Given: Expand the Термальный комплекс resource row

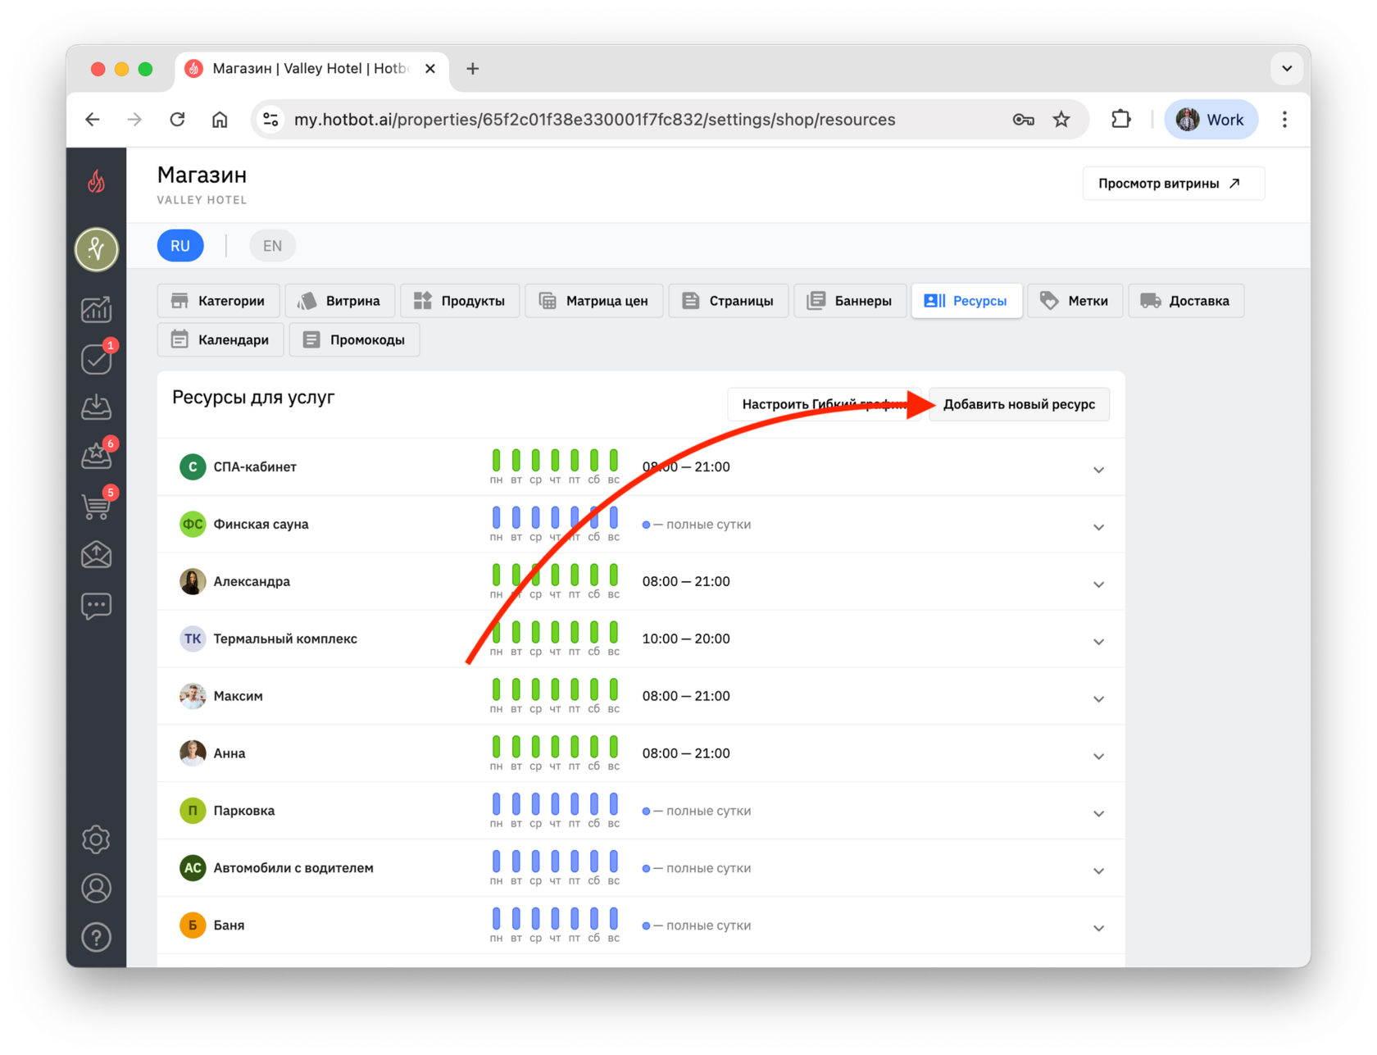Looking at the screenshot, I should [1098, 642].
